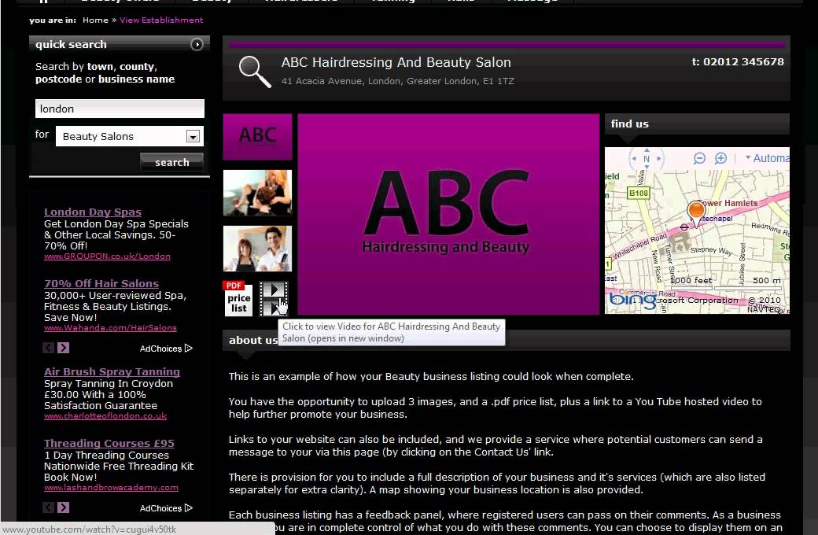The height and width of the screenshot is (535, 818).
Task: Click the B108 road label on map
Action: click(x=638, y=193)
